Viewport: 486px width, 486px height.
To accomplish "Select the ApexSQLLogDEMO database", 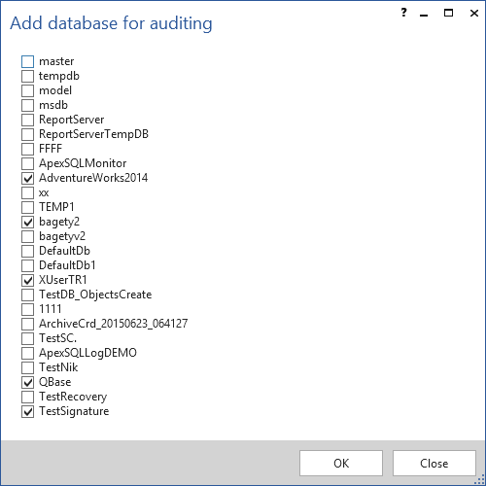I will point(27,353).
